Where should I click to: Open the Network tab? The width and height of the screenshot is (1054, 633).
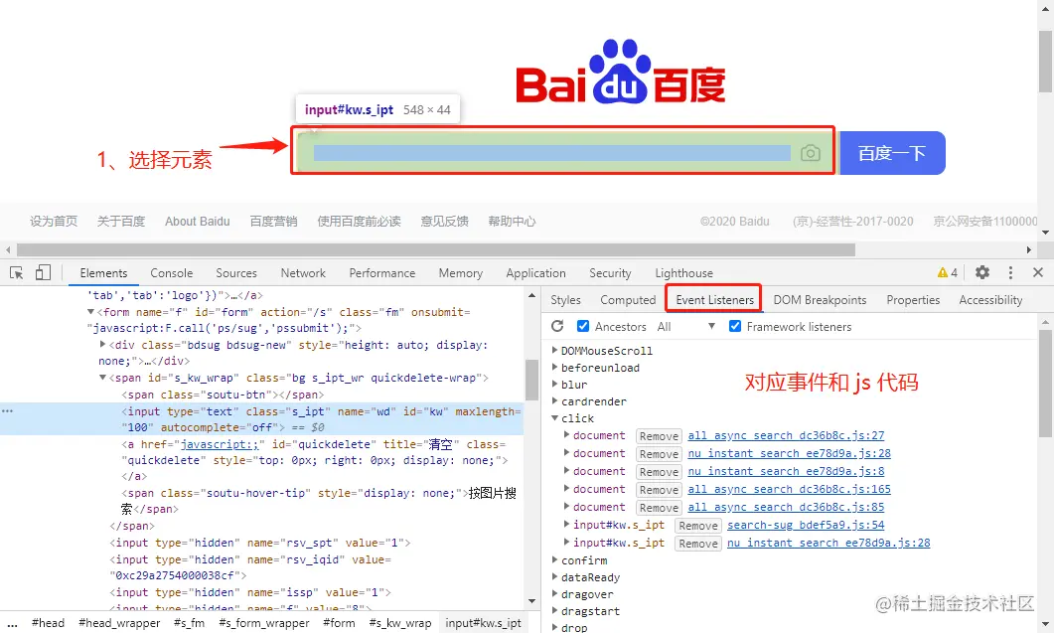pyautogui.click(x=303, y=273)
